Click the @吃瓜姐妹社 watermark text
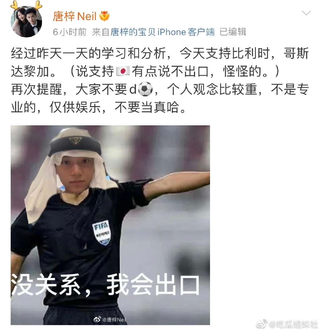321x332 pixels. [293, 324]
